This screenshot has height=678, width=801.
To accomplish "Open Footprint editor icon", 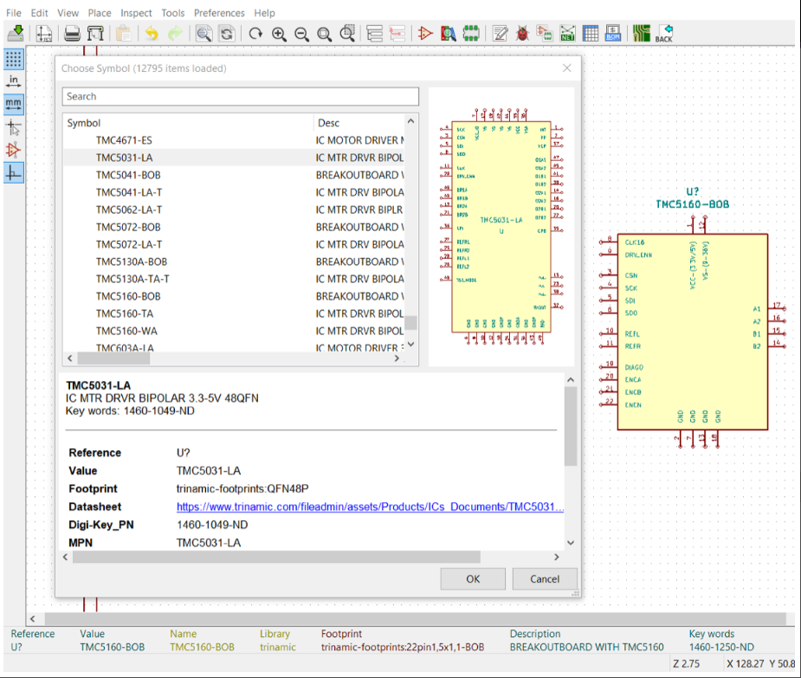I will pos(471,34).
